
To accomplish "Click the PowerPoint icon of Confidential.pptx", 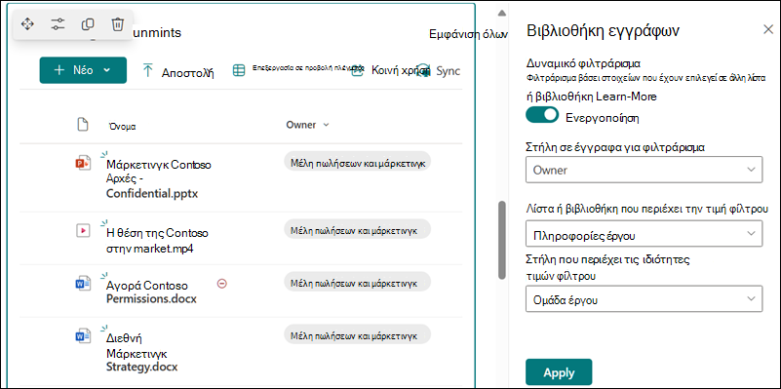I will (83, 163).
